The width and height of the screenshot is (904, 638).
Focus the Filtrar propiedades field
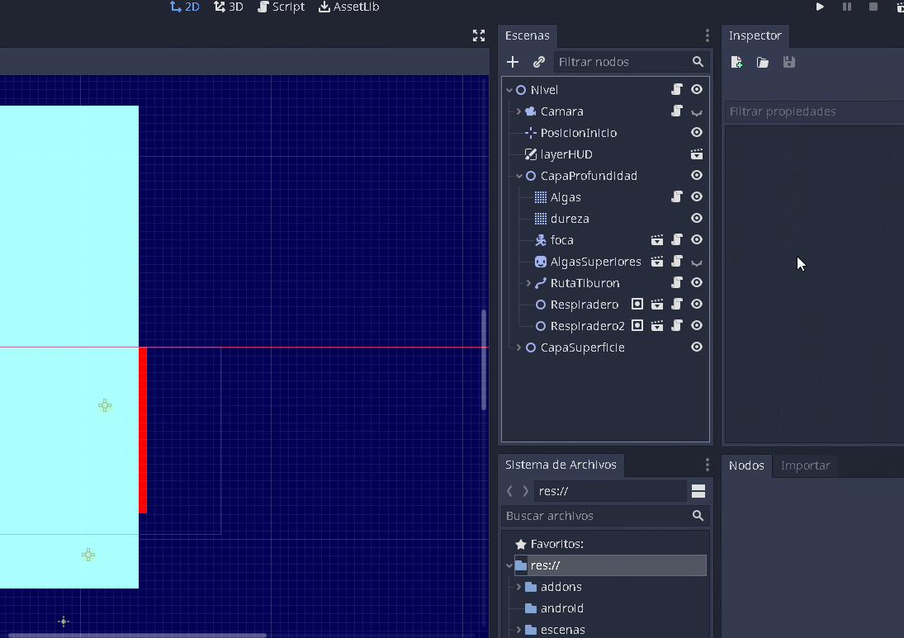(814, 111)
